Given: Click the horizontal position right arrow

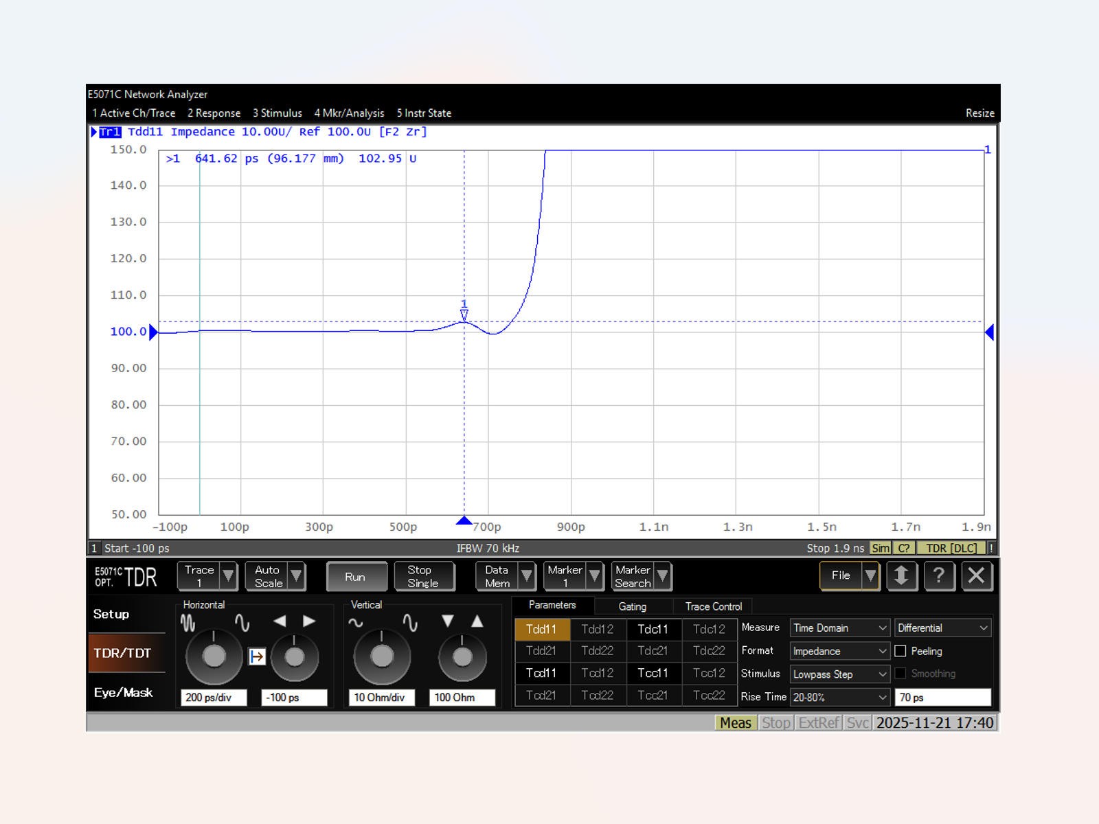Looking at the screenshot, I should click(x=309, y=621).
